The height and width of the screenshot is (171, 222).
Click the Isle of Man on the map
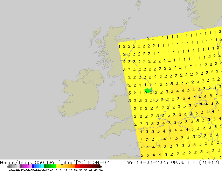[112, 83]
